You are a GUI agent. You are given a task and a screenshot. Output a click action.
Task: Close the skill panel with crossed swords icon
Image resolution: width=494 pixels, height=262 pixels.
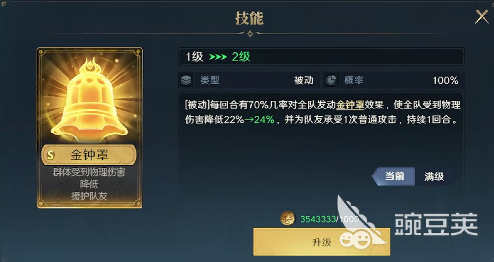point(482,17)
